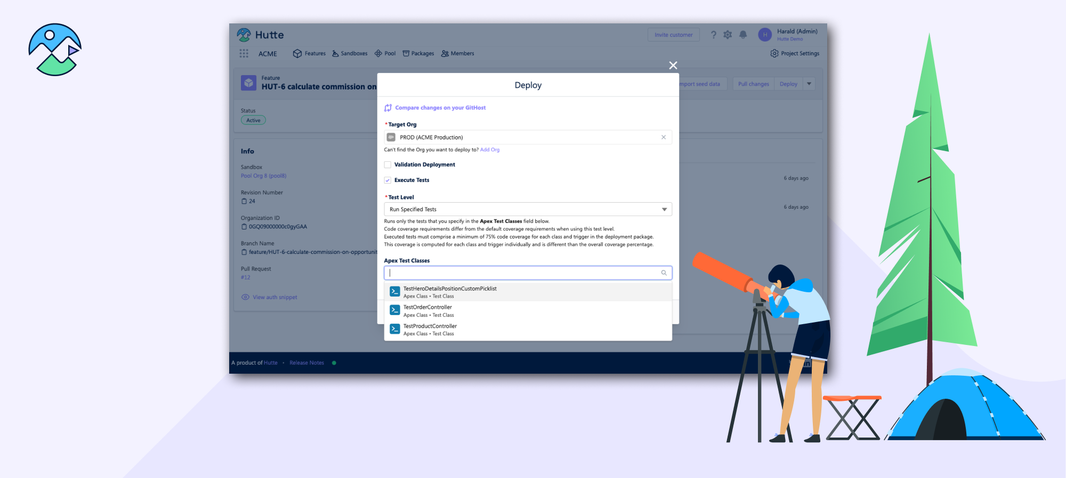The image size is (1066, 478).
Task: Open the Target Org combo box
Action: click(528, 137)
